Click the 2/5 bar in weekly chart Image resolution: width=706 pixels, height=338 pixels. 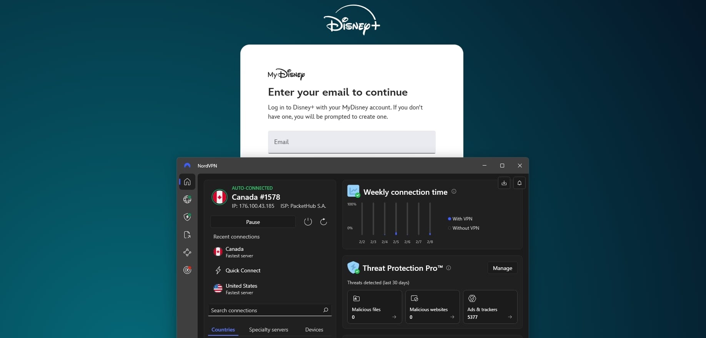[x=396, y=219]
